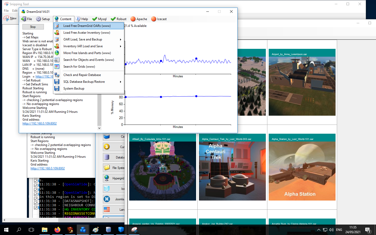Click the Search for Objects and Events icon
This screenshot has height=235, width=376.
point(57,60)
